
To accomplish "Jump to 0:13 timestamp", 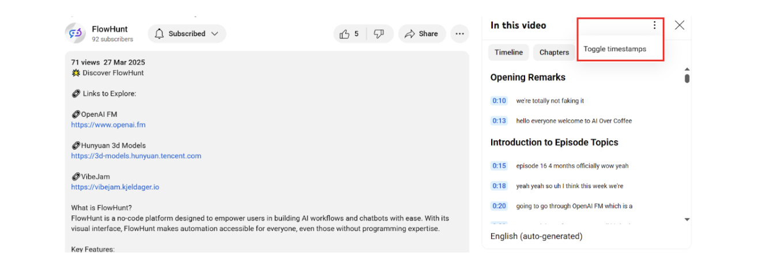I will [499, 121].
